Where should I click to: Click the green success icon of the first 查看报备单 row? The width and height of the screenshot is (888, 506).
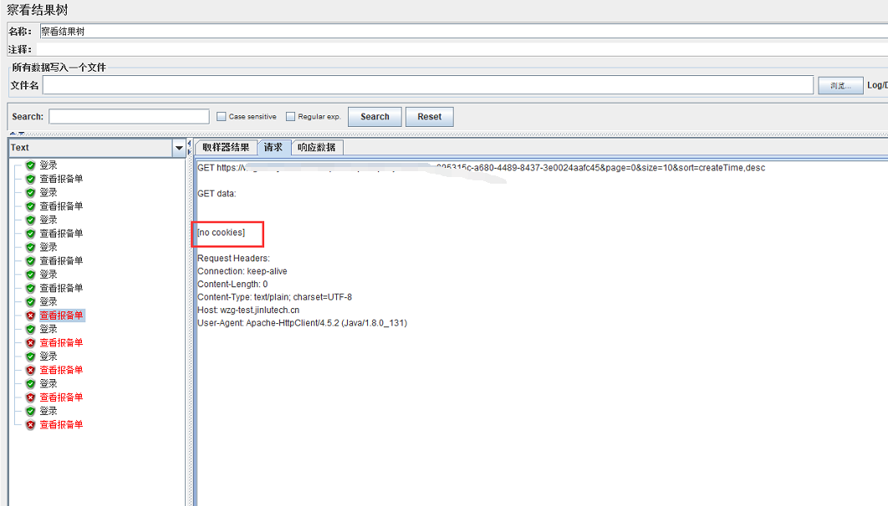[x=31, y=179]
